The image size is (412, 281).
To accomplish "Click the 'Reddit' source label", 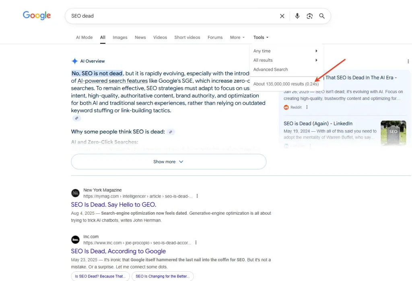I will (x=296, y=107).
